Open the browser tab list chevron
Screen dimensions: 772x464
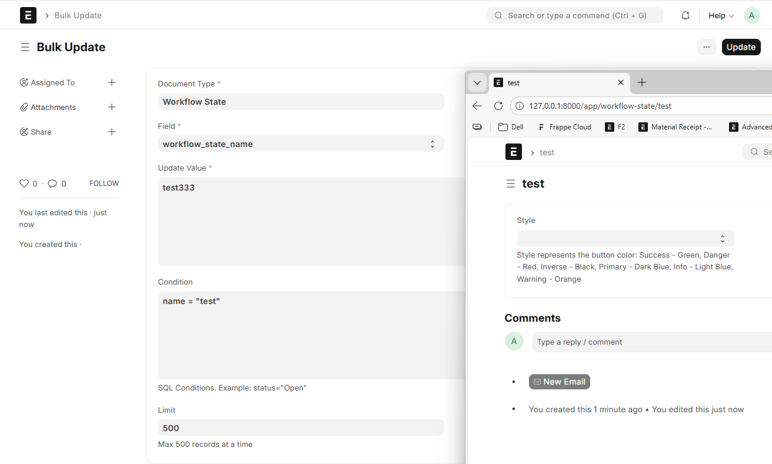click(477, 83)
